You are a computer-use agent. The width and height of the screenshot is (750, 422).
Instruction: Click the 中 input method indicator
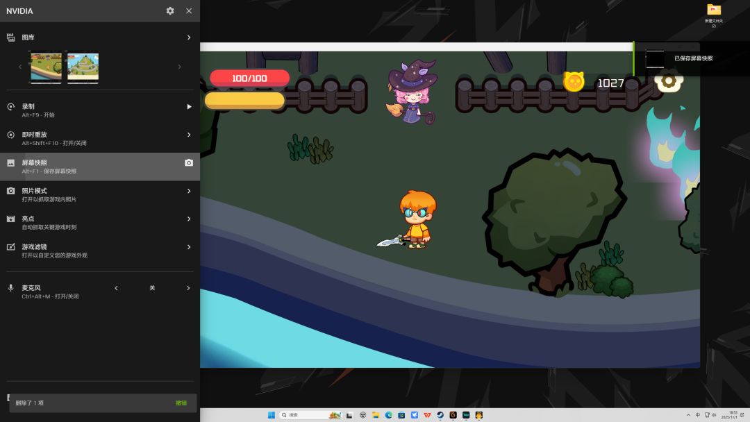(697, 415)
